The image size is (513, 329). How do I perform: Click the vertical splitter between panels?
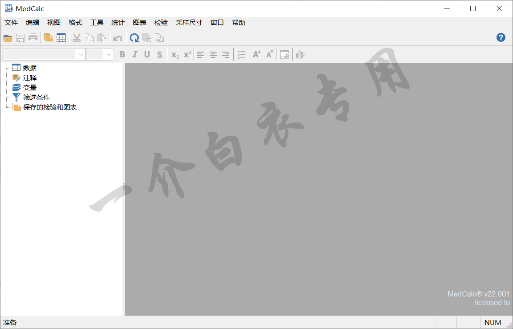click(x=124, y=187)
